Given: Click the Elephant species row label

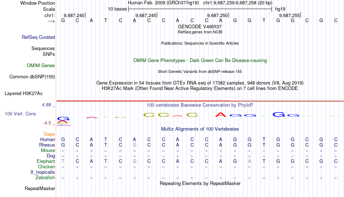Looking at the screenshot, I should [x=46, y=161].
